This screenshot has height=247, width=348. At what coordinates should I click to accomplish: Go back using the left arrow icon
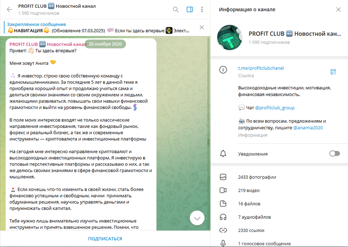point(9,10)
